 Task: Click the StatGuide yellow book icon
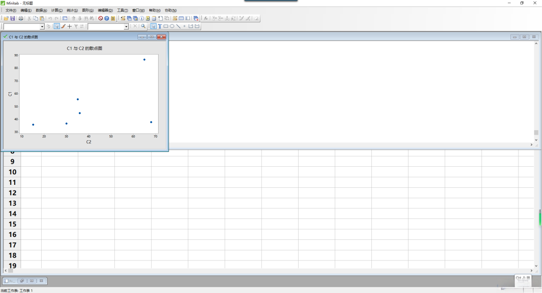(113, 19)
